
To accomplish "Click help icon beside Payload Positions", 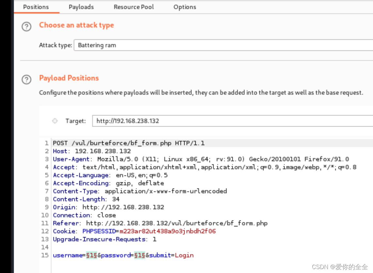I will 26,79.
